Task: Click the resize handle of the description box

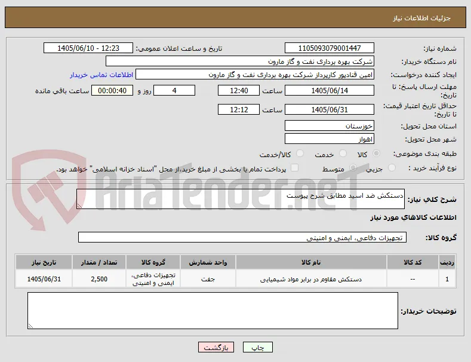Action: [x=79, y=205]
